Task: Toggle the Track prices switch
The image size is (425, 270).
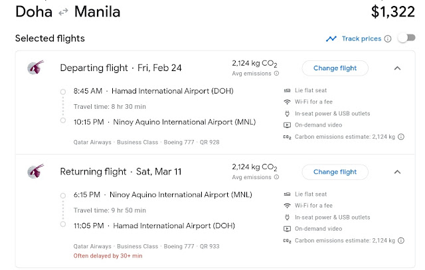Action: [405, 38]
